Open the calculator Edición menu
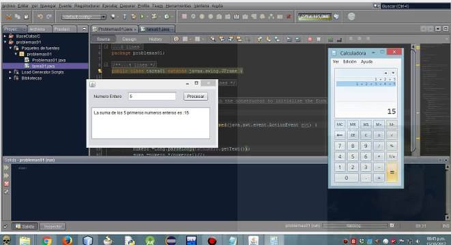Screen dimensions: 451x245 pos(350,62)
